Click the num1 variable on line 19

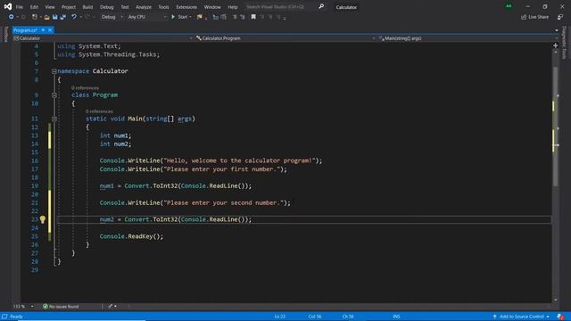[x=107, y=186]
